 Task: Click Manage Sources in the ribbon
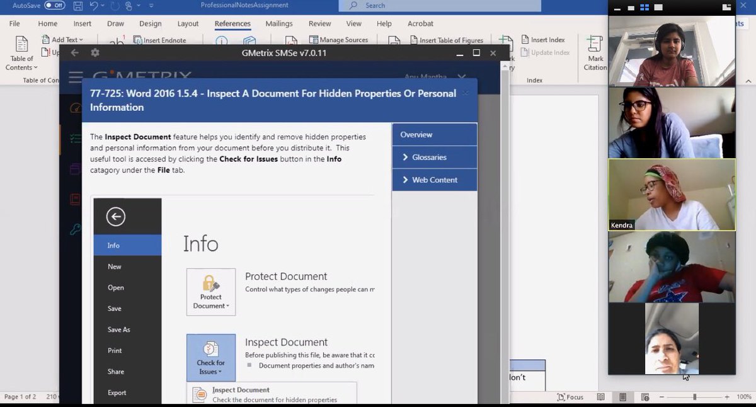click(338, 40)
